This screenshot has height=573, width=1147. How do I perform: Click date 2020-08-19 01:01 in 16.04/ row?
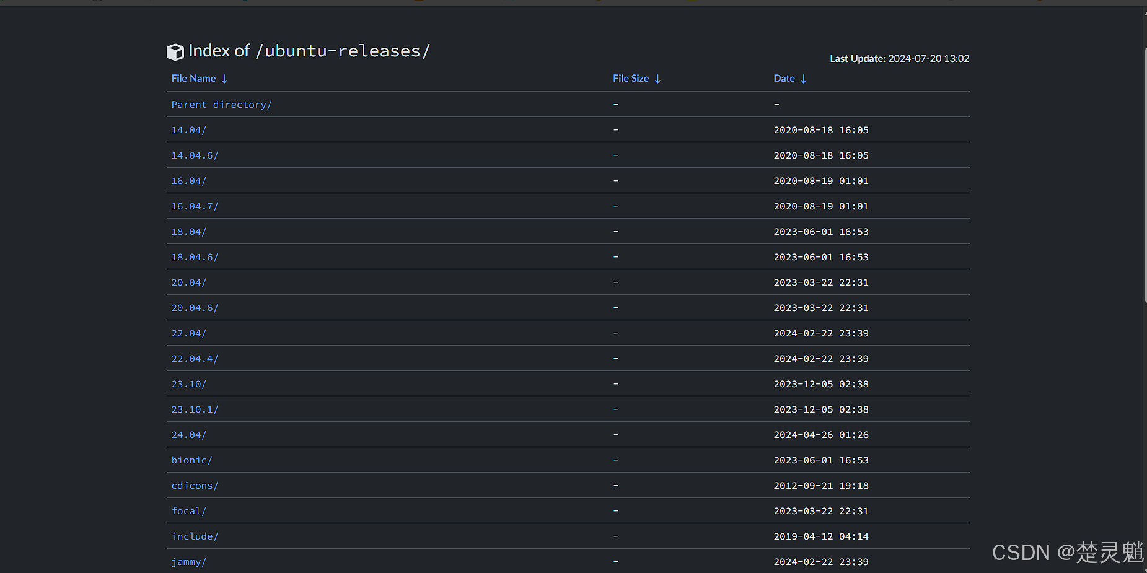821,181
